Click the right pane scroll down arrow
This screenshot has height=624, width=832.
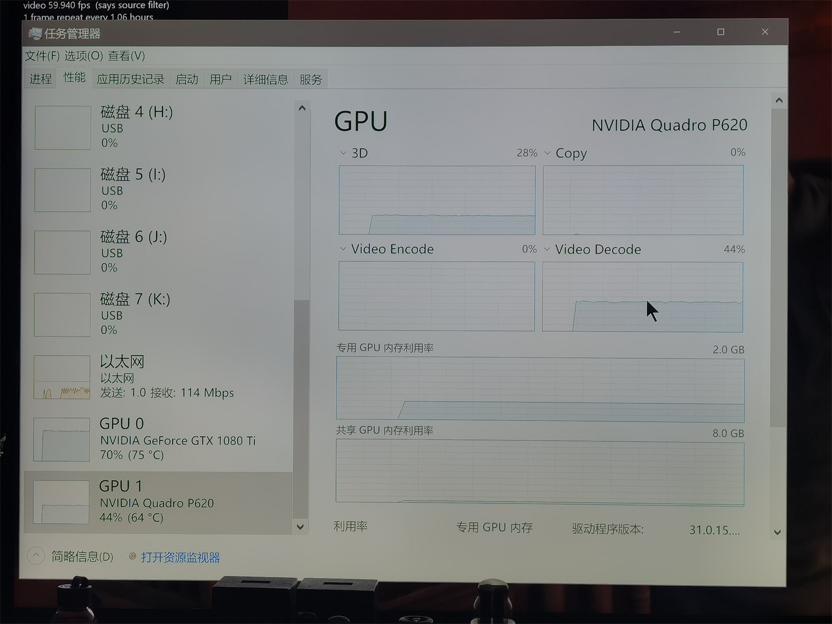click(x=778, y=532)
